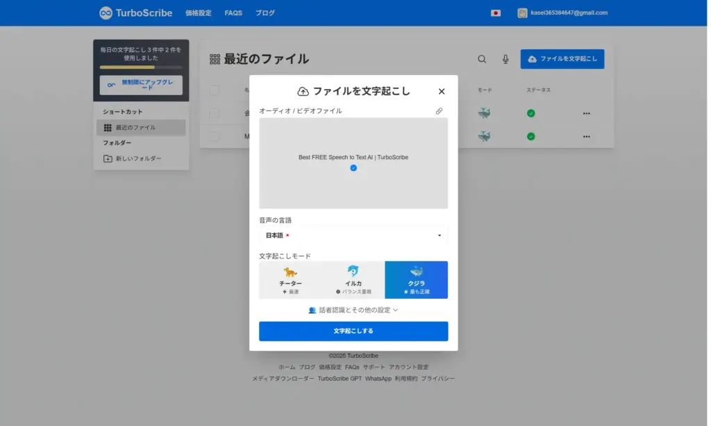Toggle the select-all files checkbox
The width and height of the screenshot is (711, 426).
coord(214,90)
